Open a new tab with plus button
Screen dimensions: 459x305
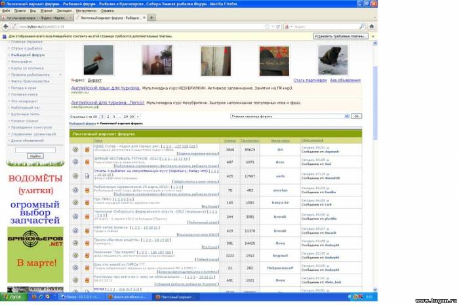tap(151, 18)
